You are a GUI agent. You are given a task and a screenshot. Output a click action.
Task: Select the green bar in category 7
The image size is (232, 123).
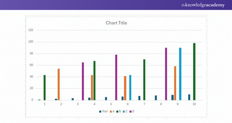(x=144, y=80)
